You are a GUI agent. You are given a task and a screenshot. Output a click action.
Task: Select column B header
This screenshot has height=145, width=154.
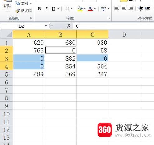coord(60,34)
